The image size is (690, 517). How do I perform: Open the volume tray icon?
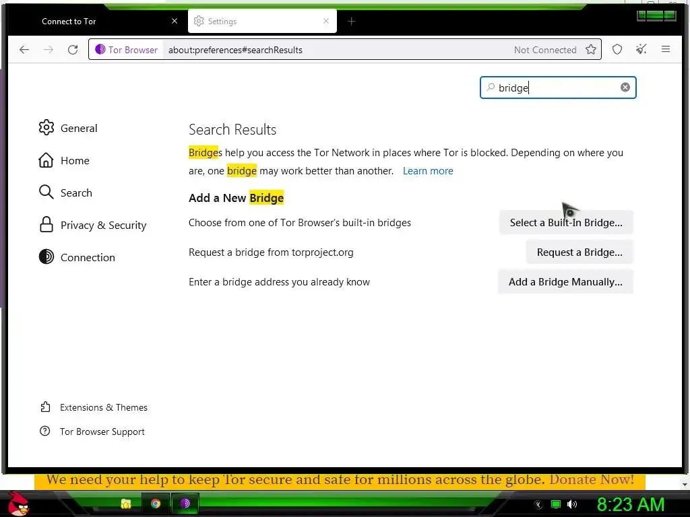click(572, 504)
